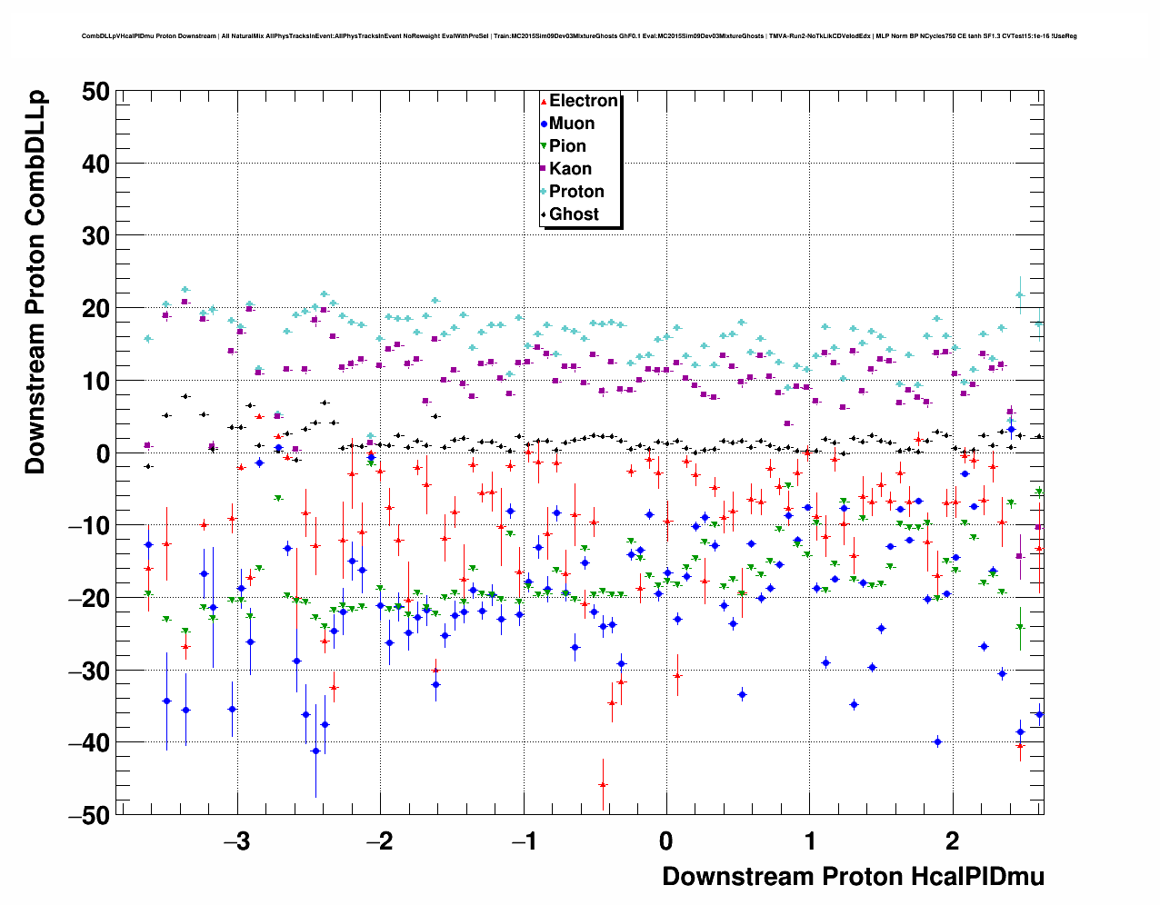Click the Y-axis tick label 20
The width and height of the screenshot is (1160, 905).
click(x=95, y=308)
